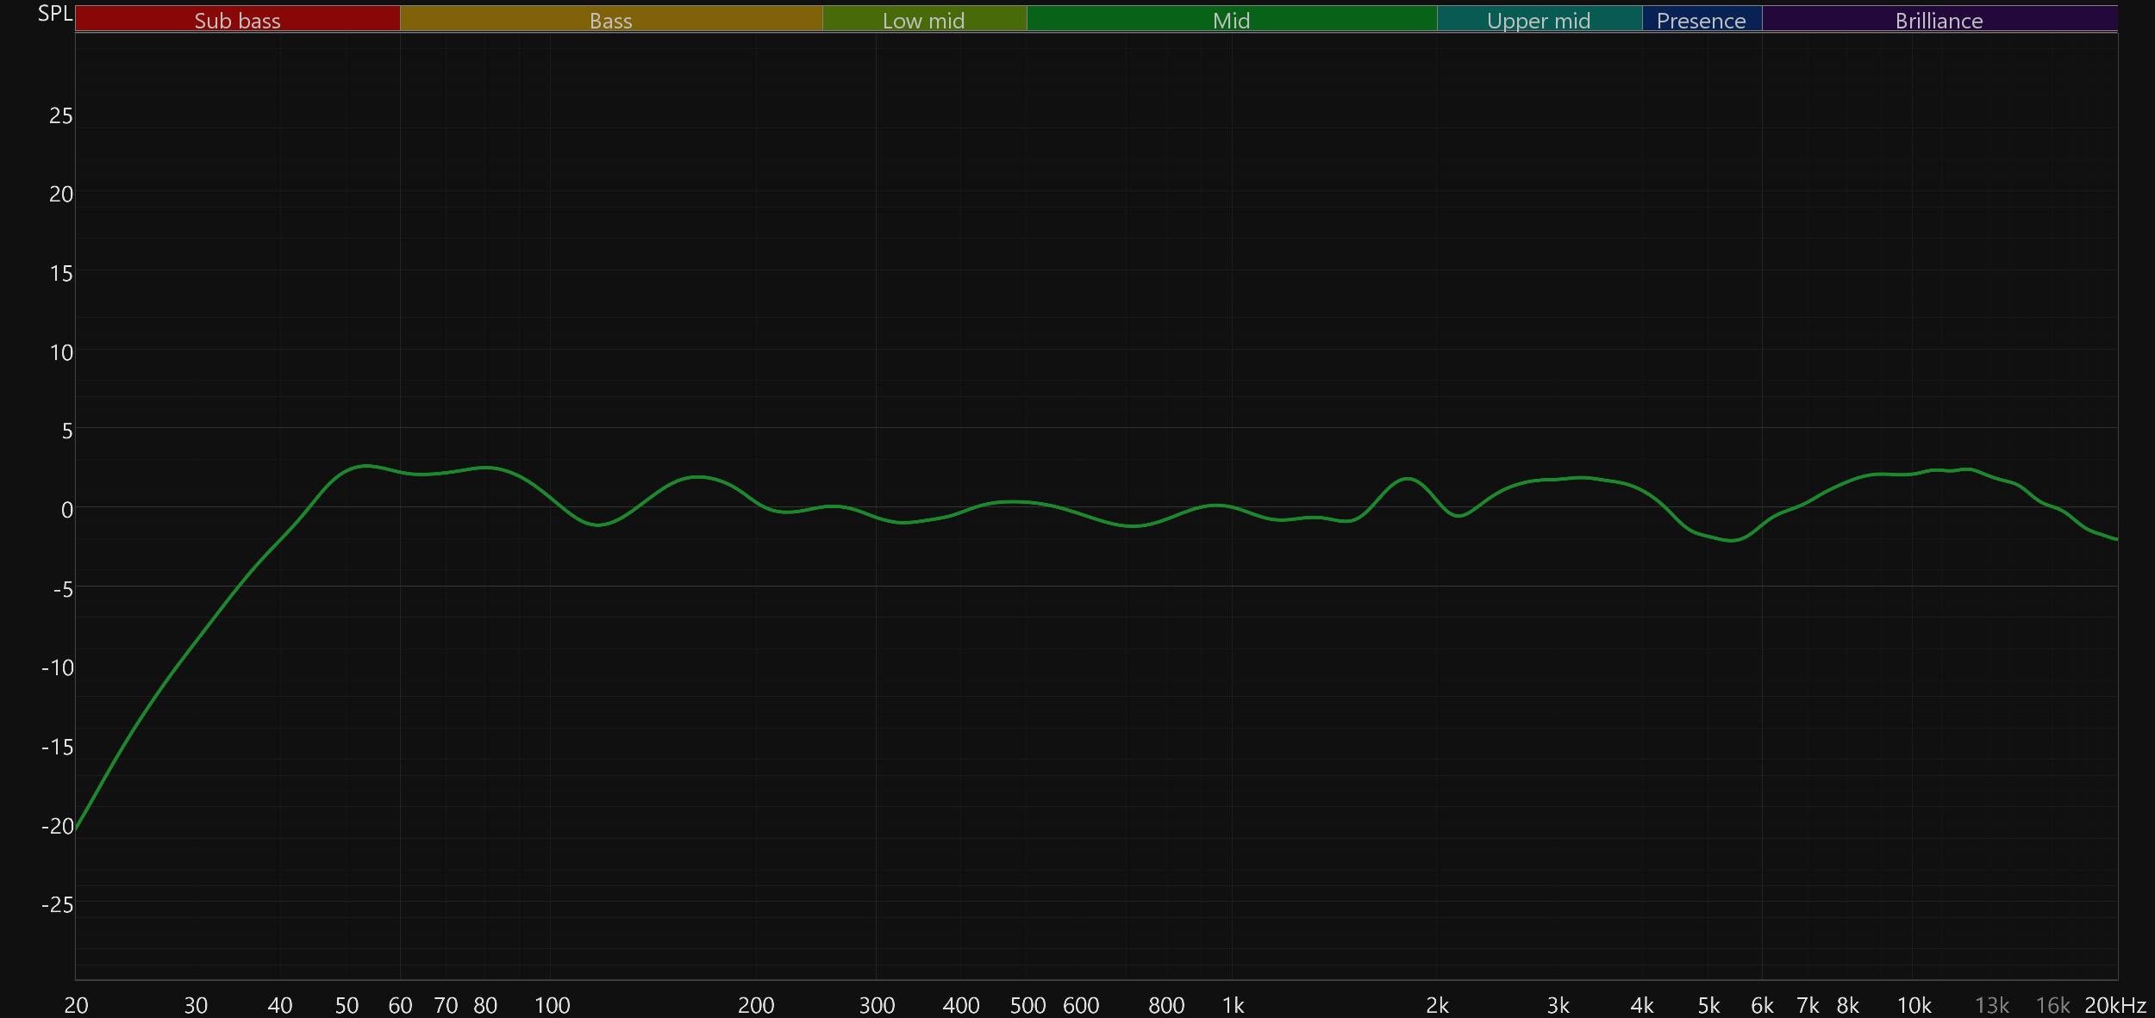The width and height of the screenshot is (2155, 1018).
Task: Click the Sub bass band header
Action: [x=237, y=20]
